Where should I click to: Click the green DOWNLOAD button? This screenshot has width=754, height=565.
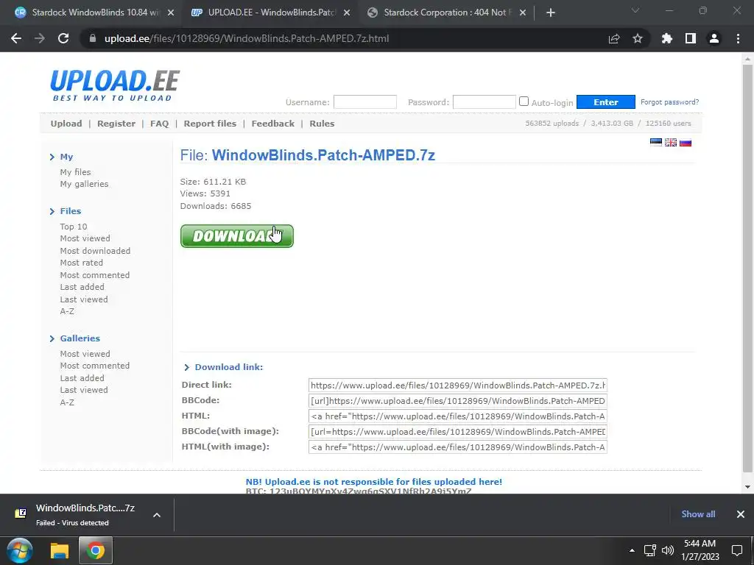(236, 236)
